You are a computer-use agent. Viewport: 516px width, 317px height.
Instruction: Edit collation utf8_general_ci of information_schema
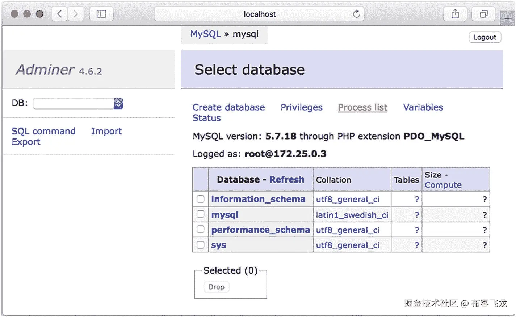(x=348, y=200)
